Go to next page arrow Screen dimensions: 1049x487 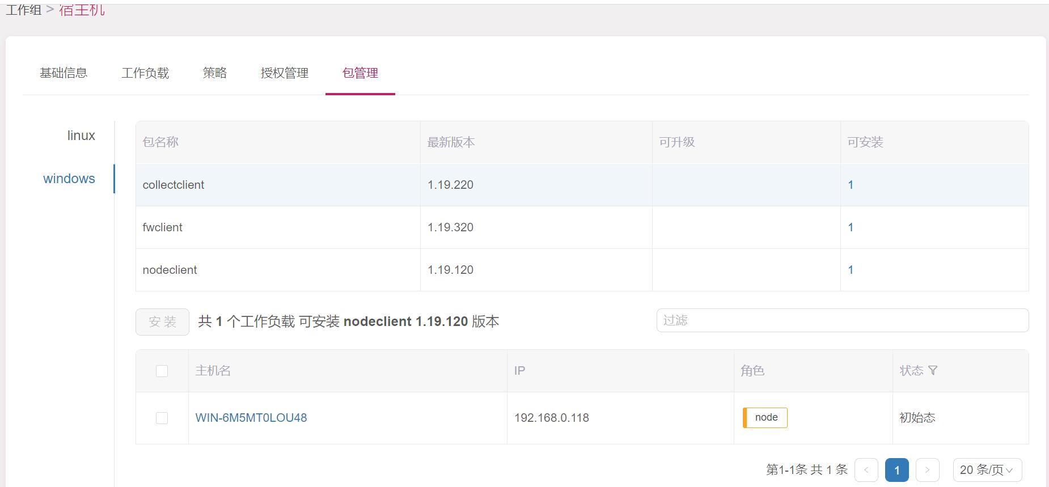tap(927, 470)
